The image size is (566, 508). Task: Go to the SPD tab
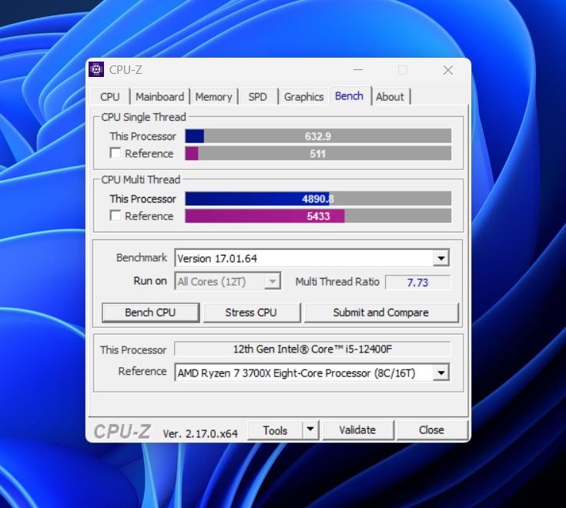pyautogui.click(x=257, y=97)
